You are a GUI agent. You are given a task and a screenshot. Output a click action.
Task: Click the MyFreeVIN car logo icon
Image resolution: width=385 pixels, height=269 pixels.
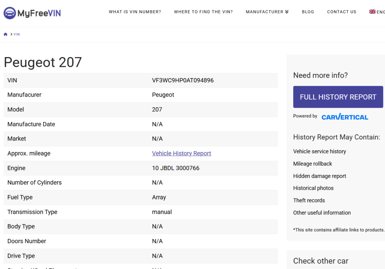10,13
